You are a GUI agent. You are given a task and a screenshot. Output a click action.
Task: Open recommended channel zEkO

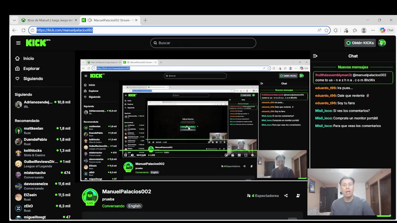point(43,208)
